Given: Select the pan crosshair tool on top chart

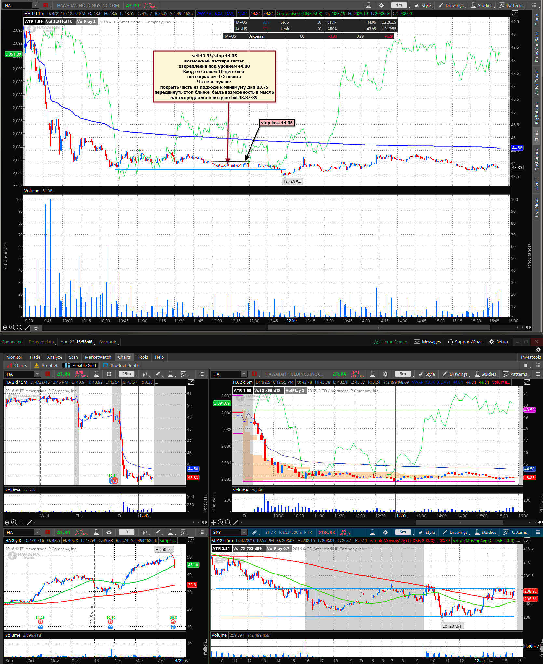Looking at the screenshot, I should pos(5,327).
